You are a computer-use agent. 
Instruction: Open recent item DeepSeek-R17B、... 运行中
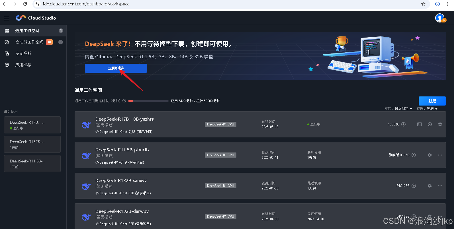(x=32, y=125)
